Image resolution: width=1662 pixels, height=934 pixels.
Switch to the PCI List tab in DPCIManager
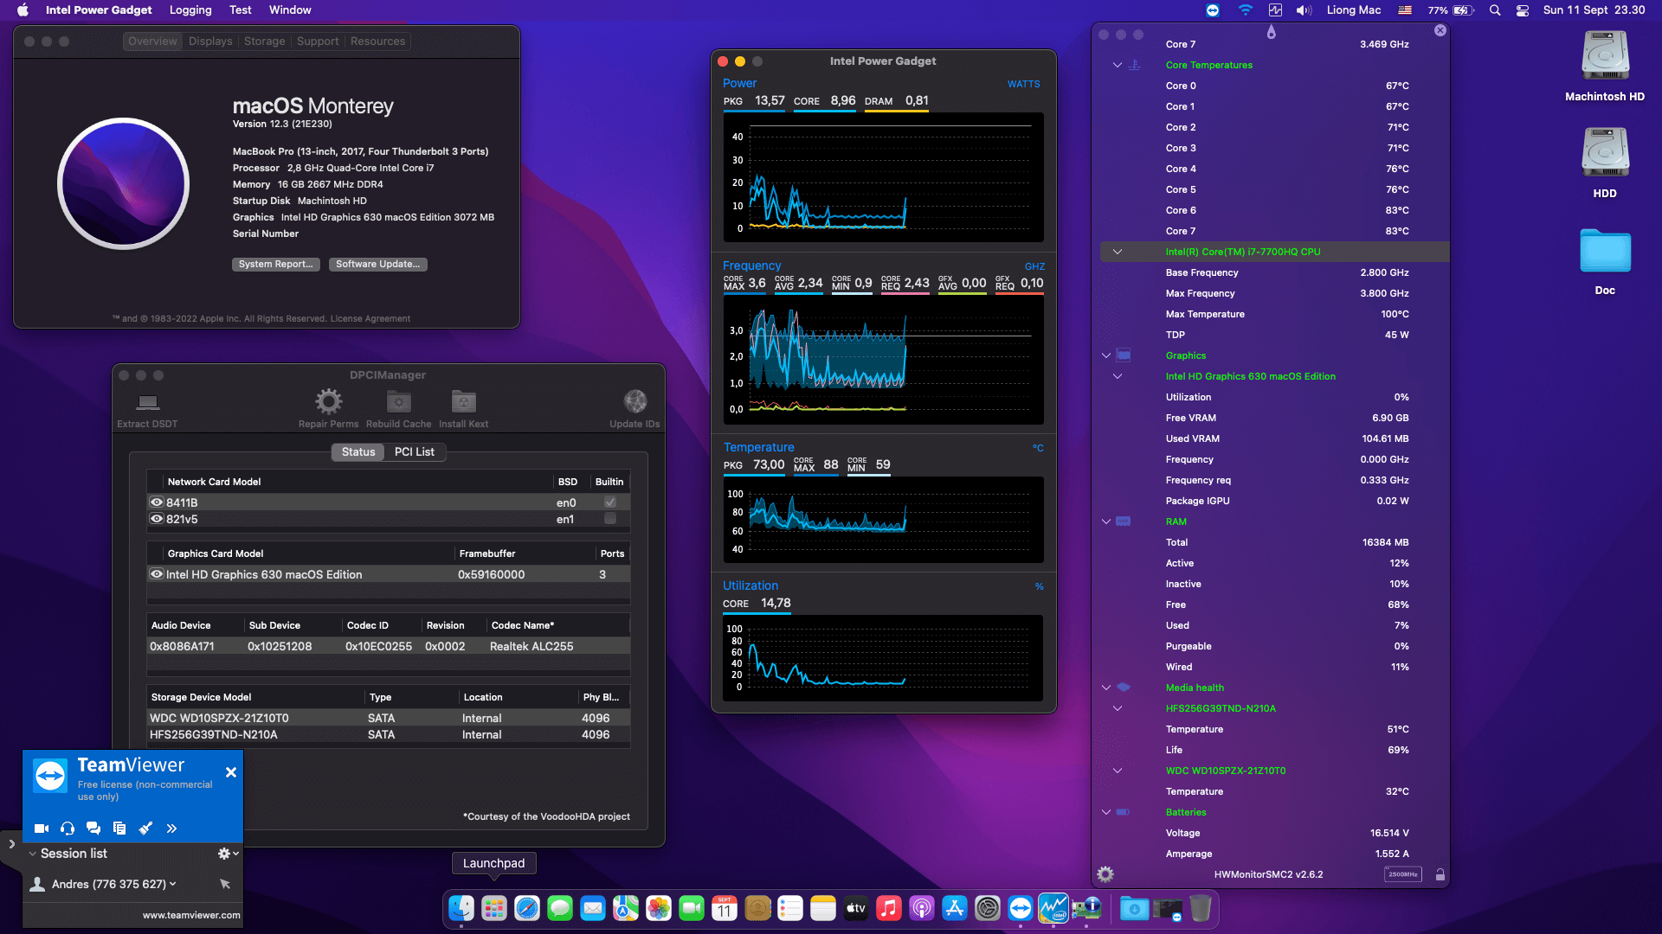click(x=415, y=451)
